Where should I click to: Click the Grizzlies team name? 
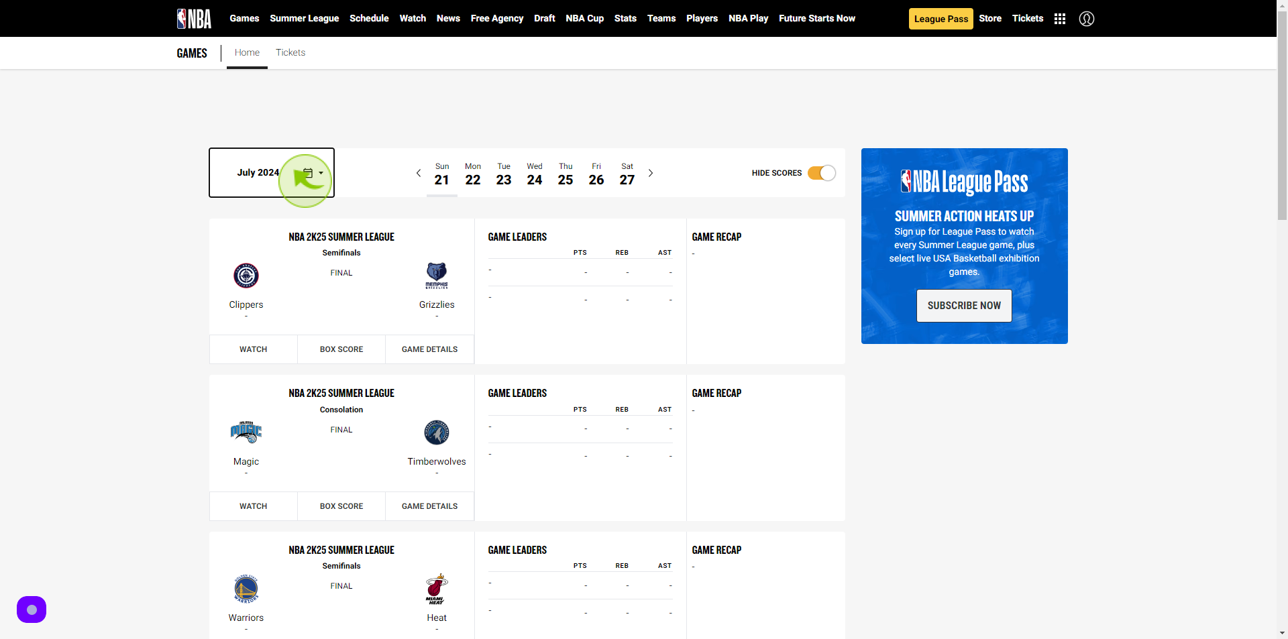pos(437,304)
